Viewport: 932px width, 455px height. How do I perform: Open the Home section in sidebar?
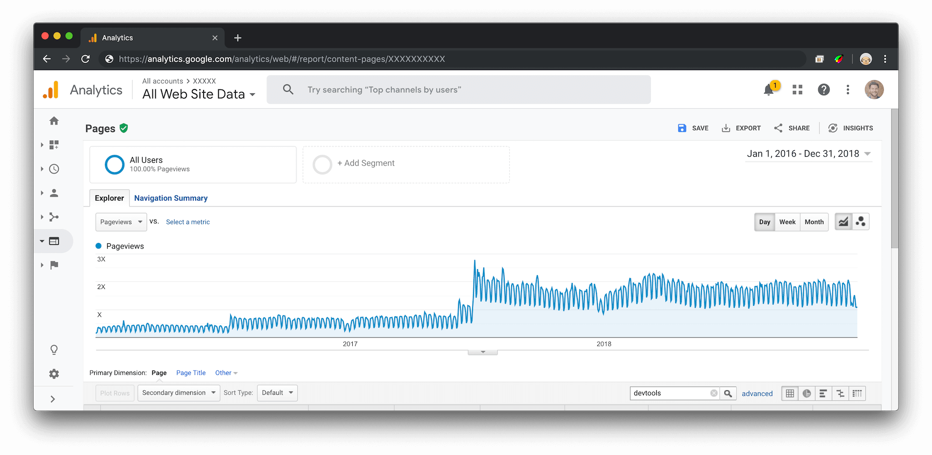point(54,120)
